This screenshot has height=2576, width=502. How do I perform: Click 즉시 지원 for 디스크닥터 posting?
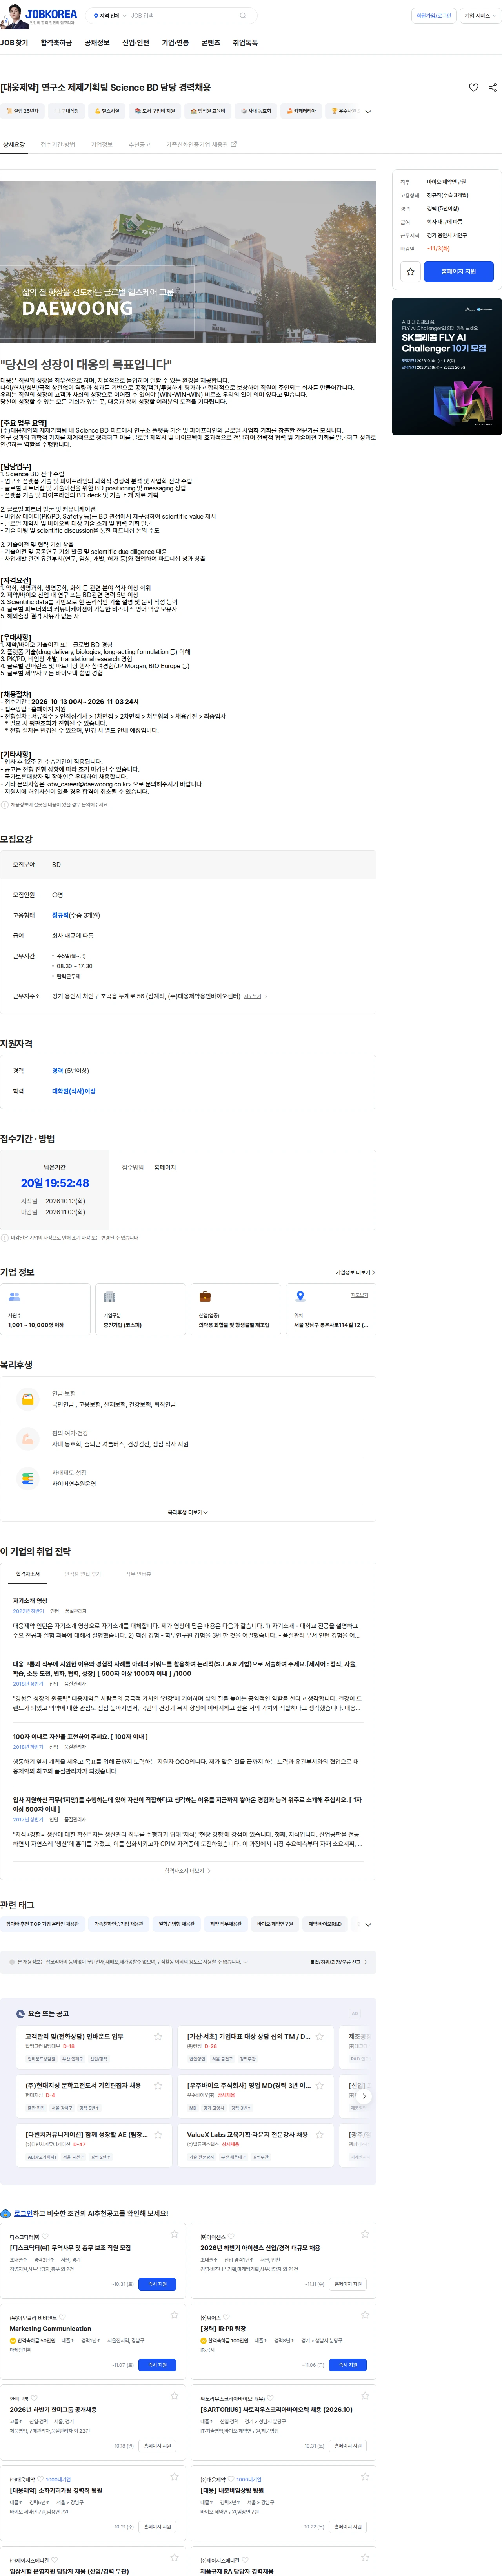(x=158, y=2284)
